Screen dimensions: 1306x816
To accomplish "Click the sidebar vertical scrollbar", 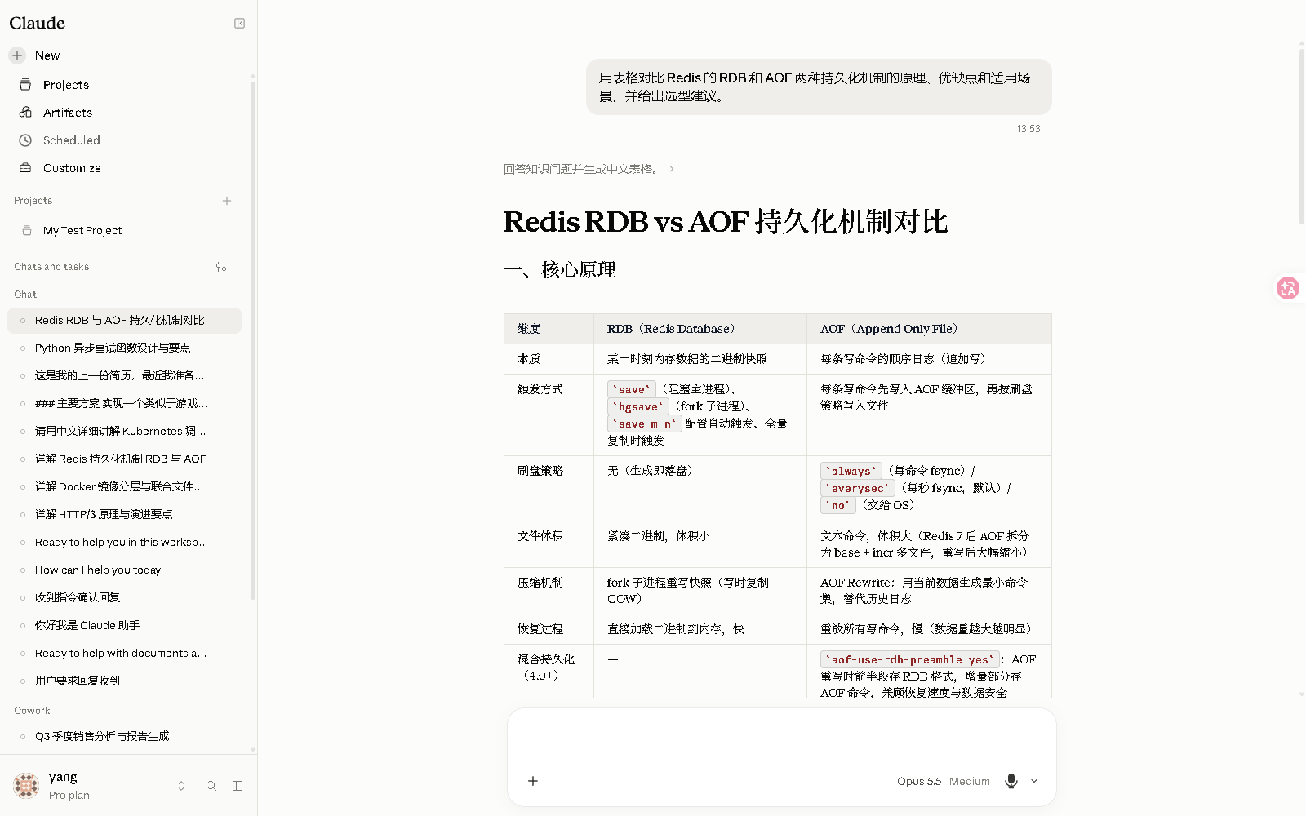I will pos(253,339).
